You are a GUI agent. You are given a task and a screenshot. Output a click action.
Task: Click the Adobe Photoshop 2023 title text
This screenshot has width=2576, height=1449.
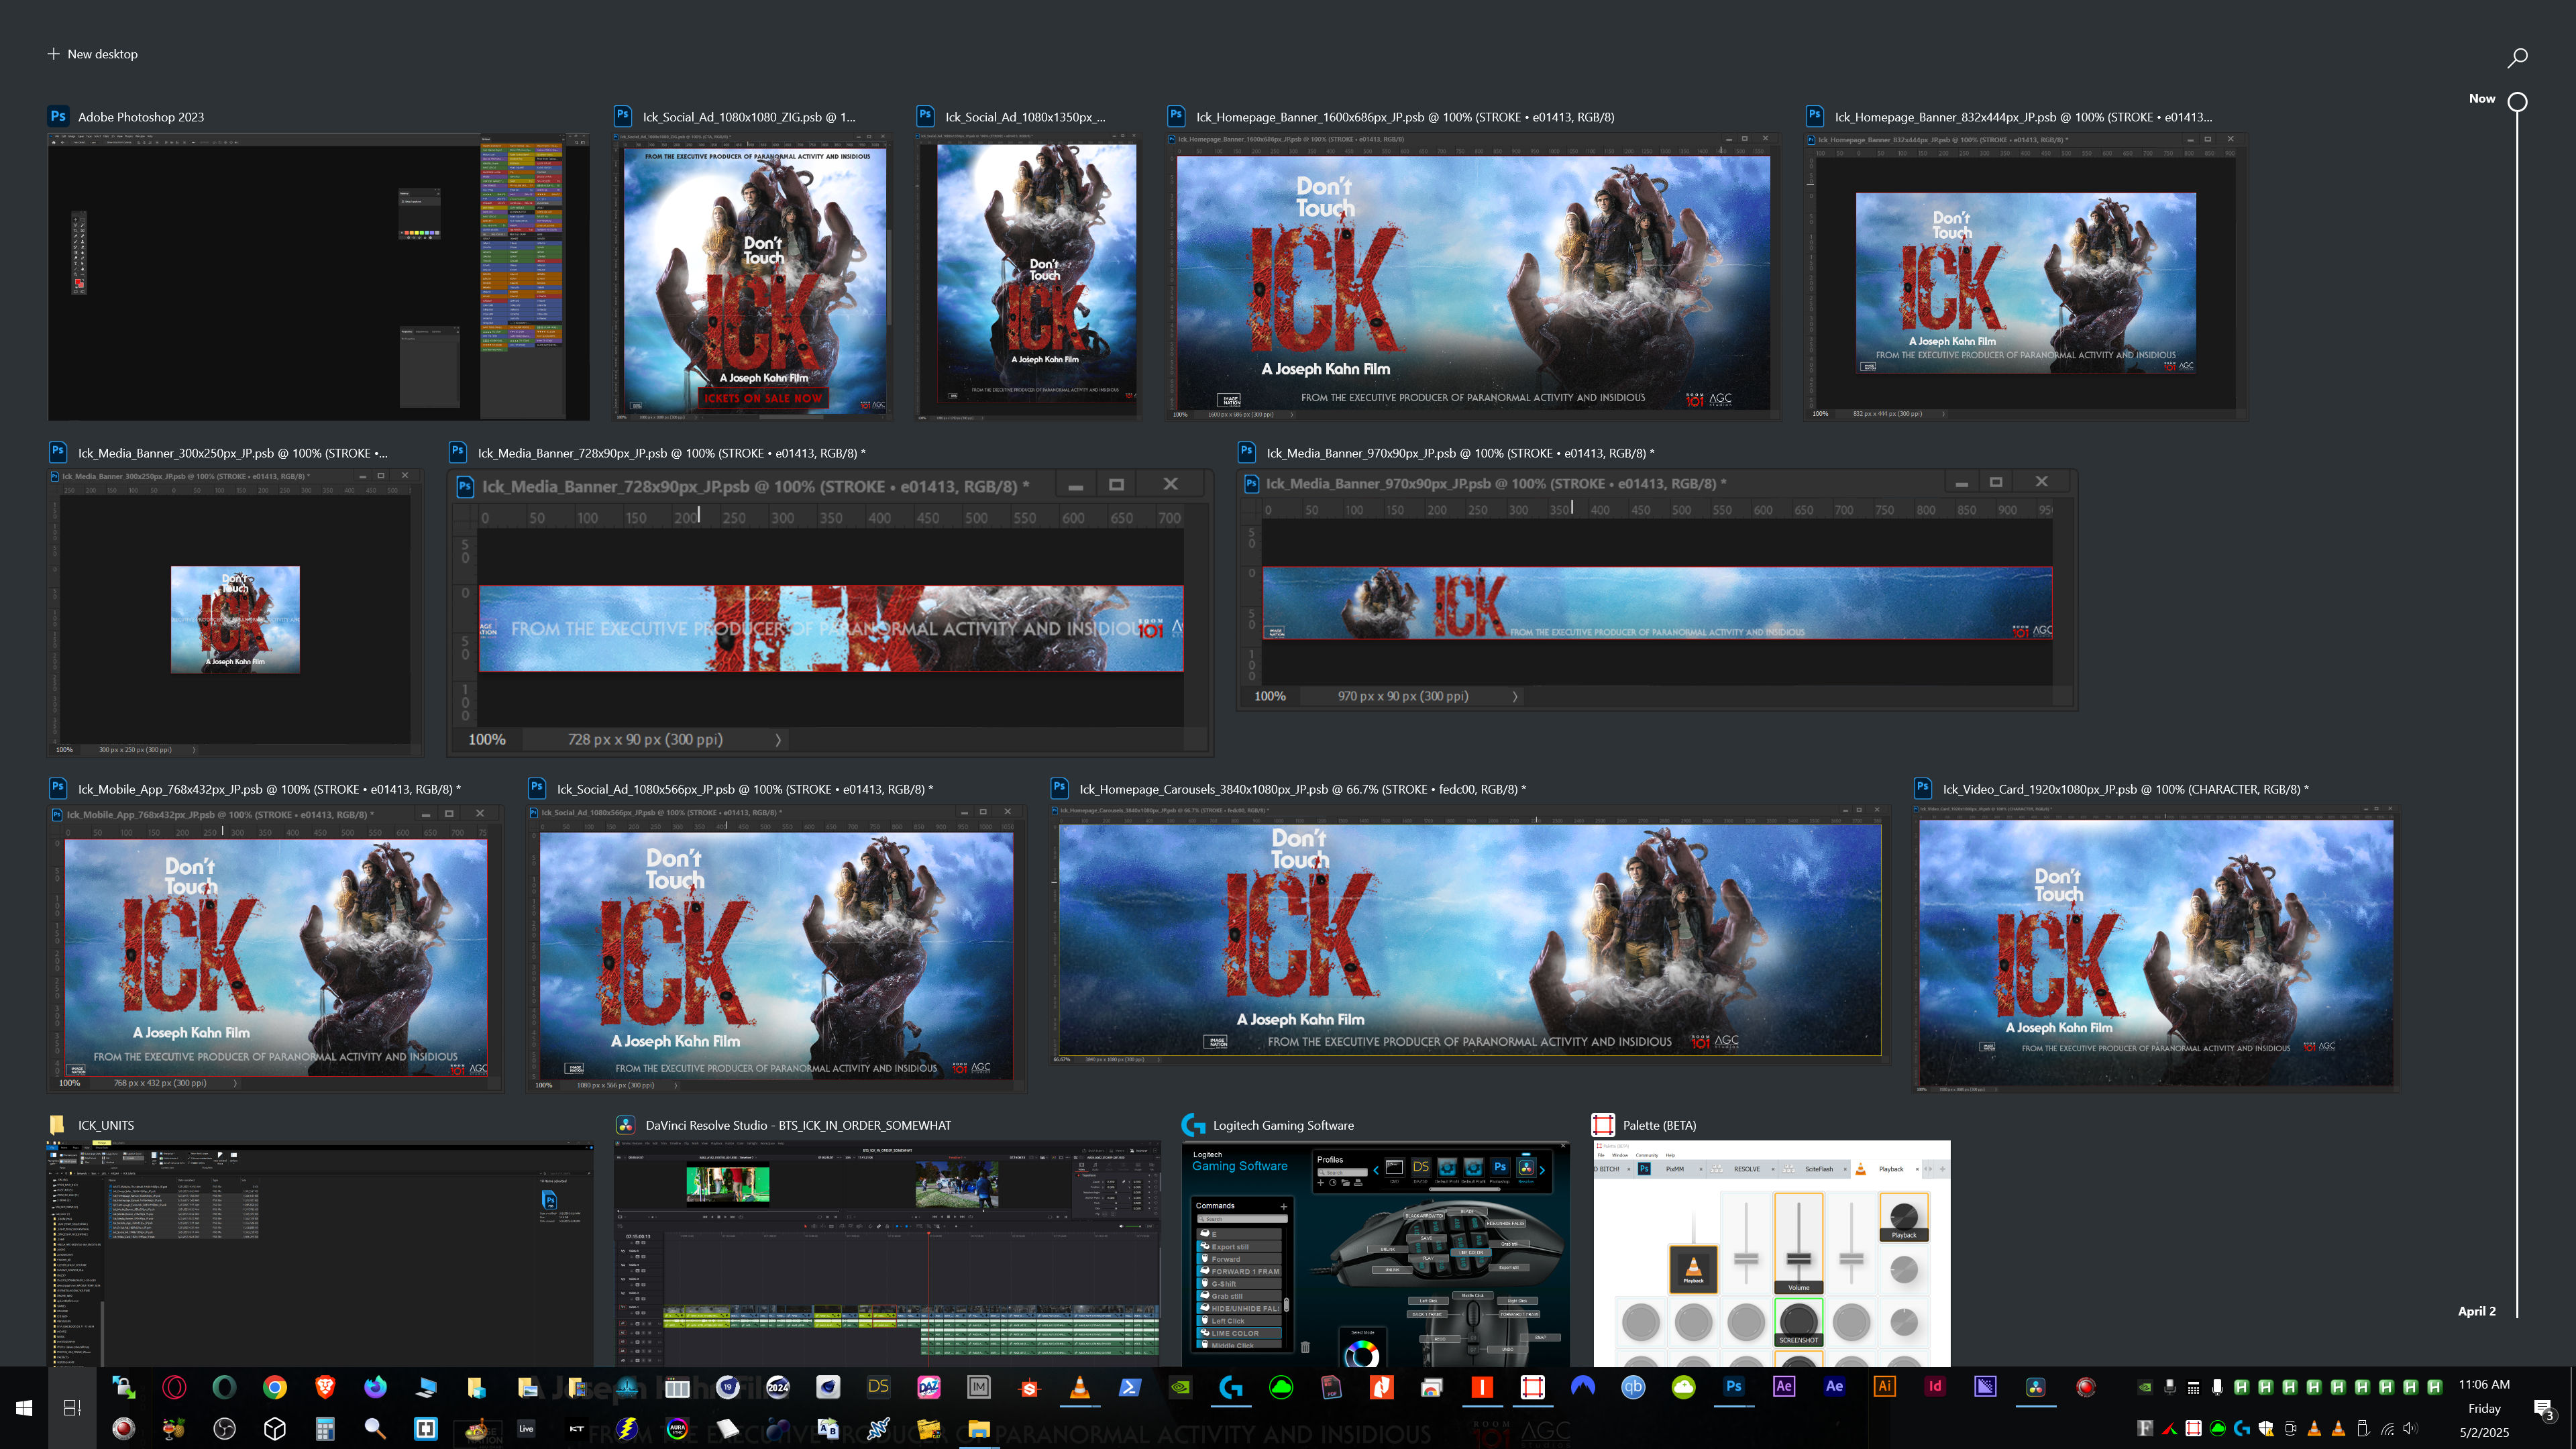[141, 117]
